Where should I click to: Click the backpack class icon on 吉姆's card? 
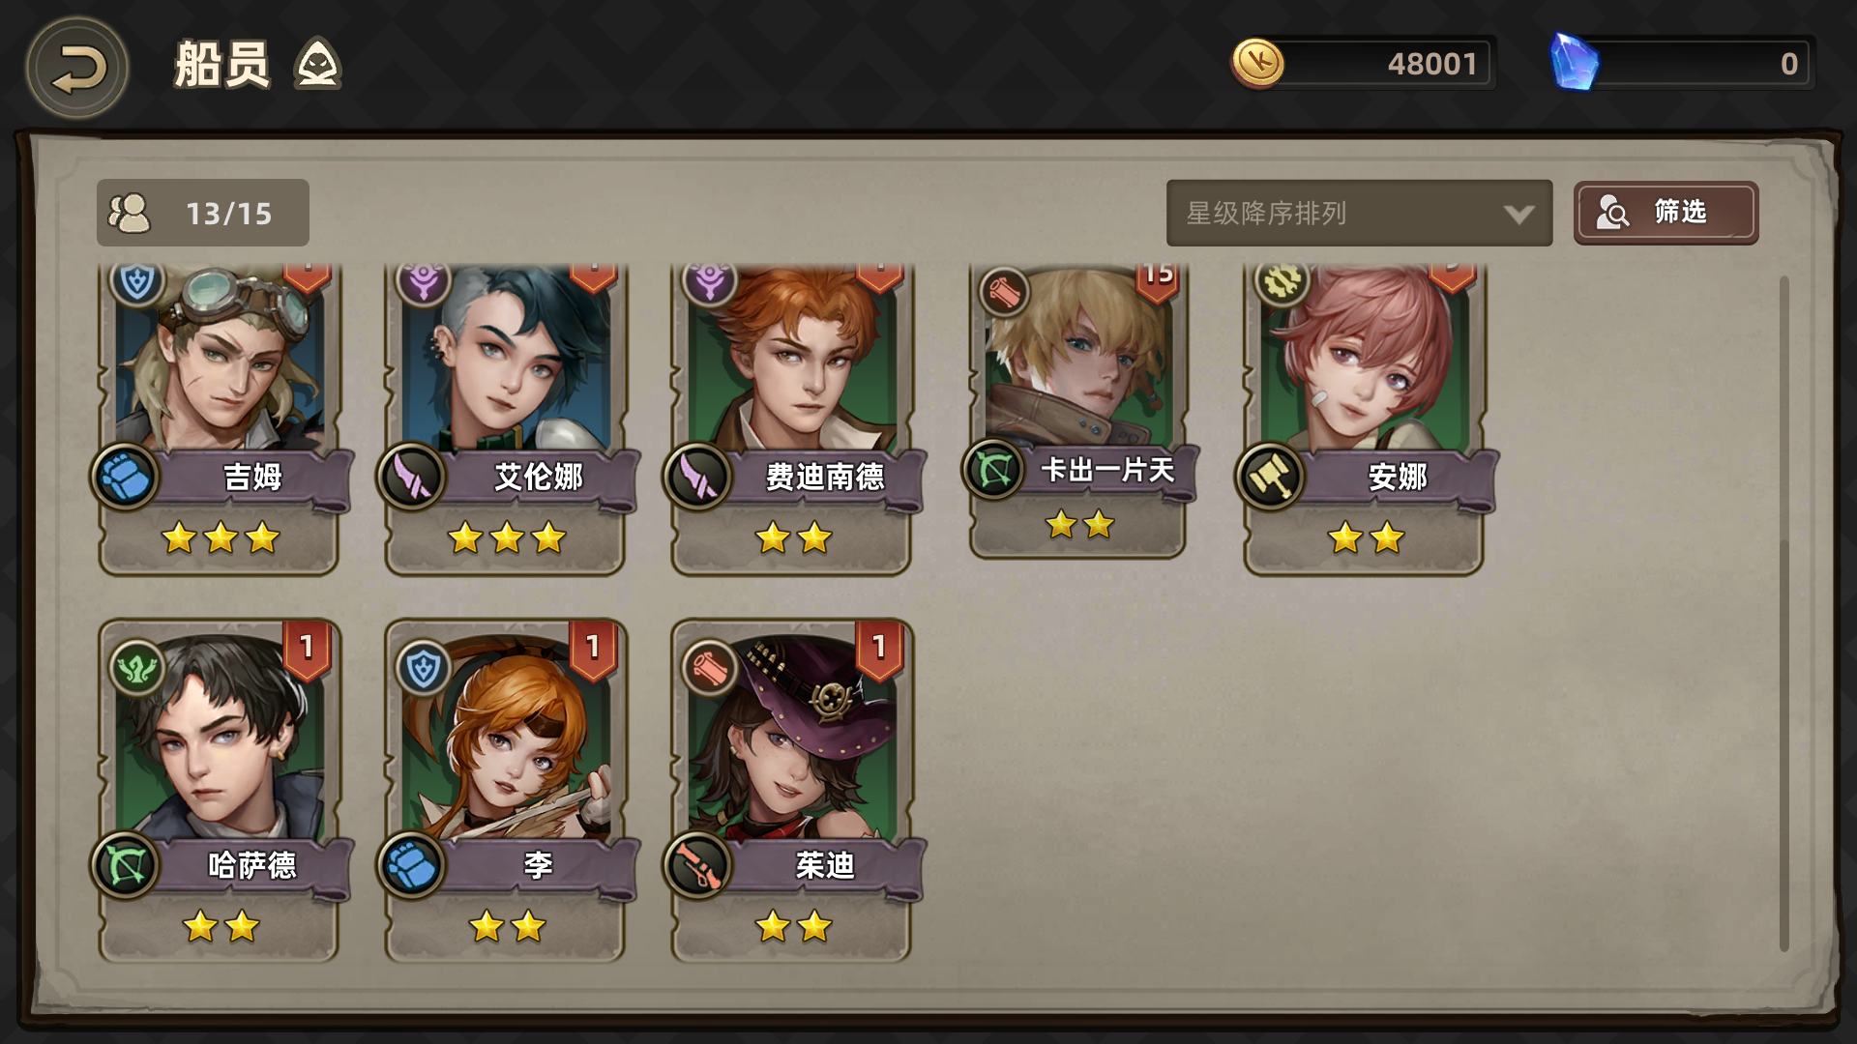[x=125, y=477]
